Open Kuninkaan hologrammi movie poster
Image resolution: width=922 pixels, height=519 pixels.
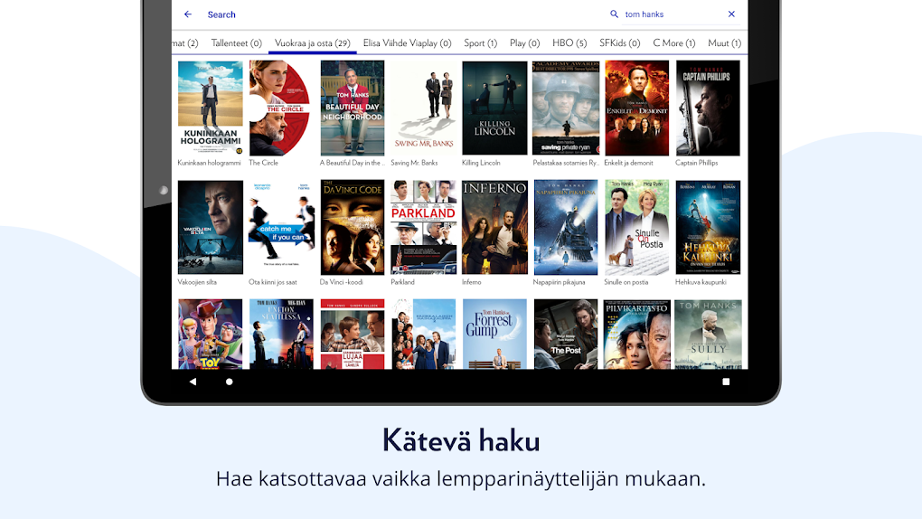(x=210, y=108)
